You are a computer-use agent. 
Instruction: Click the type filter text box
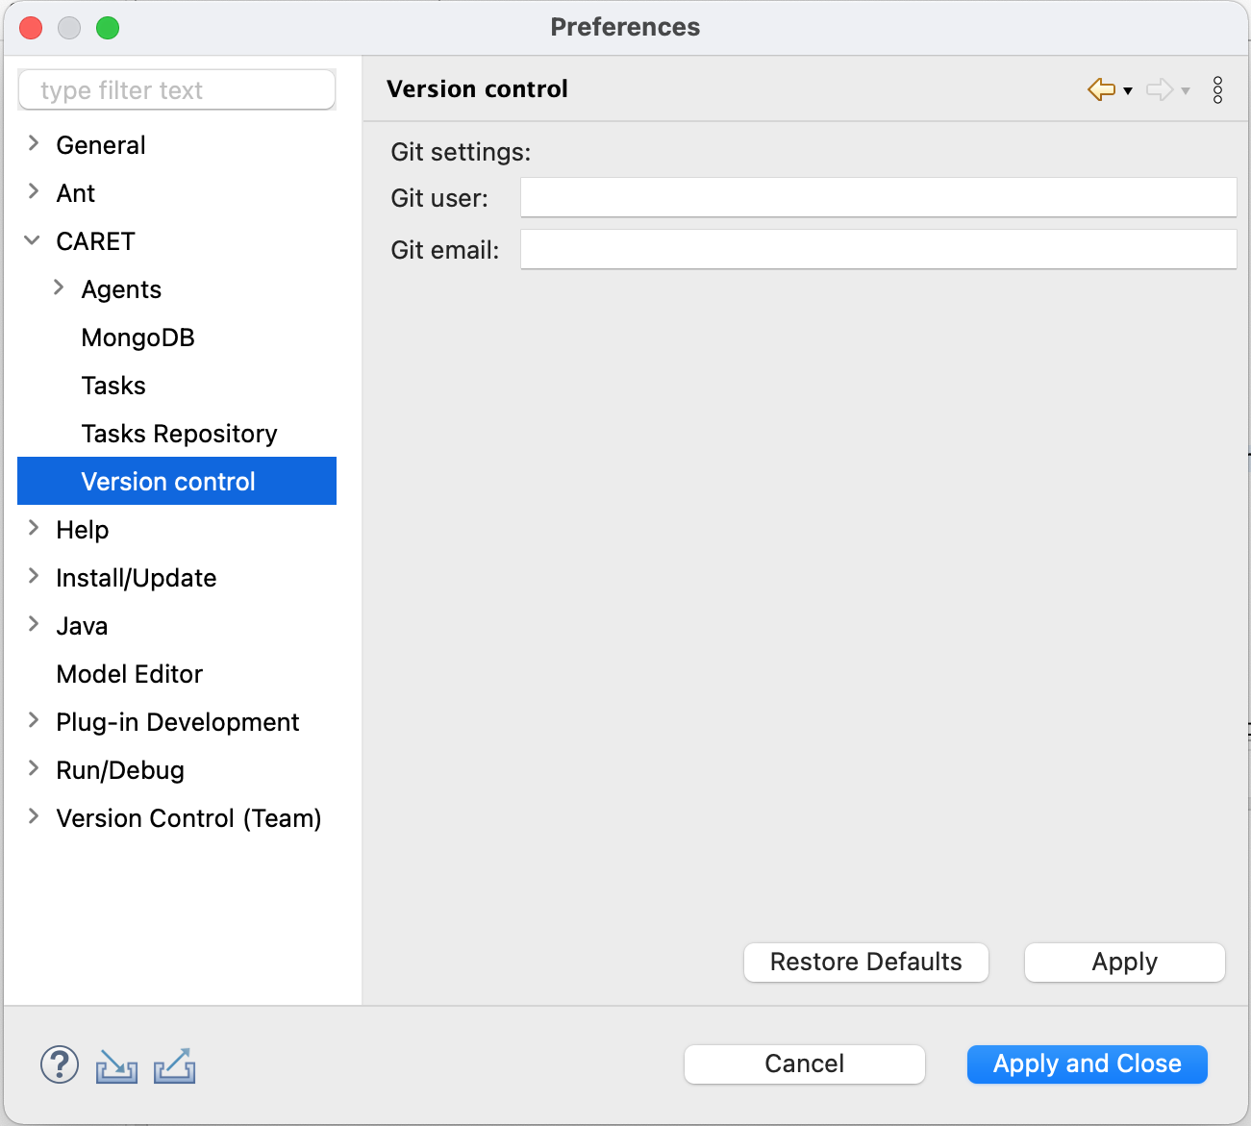pos(176,89)
